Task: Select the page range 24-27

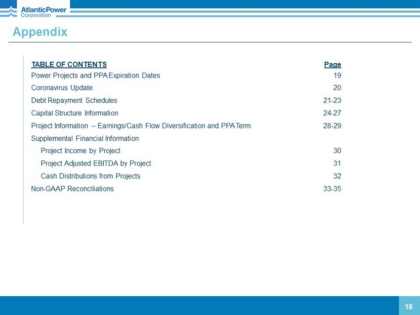Action: point(332,113)
